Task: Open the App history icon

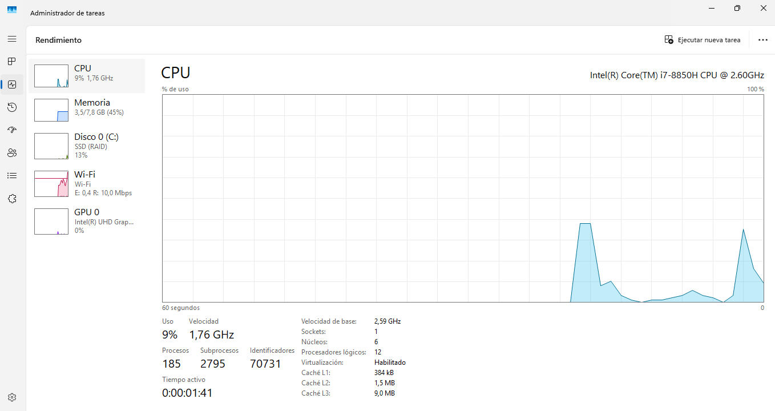Action: [12, 107]
